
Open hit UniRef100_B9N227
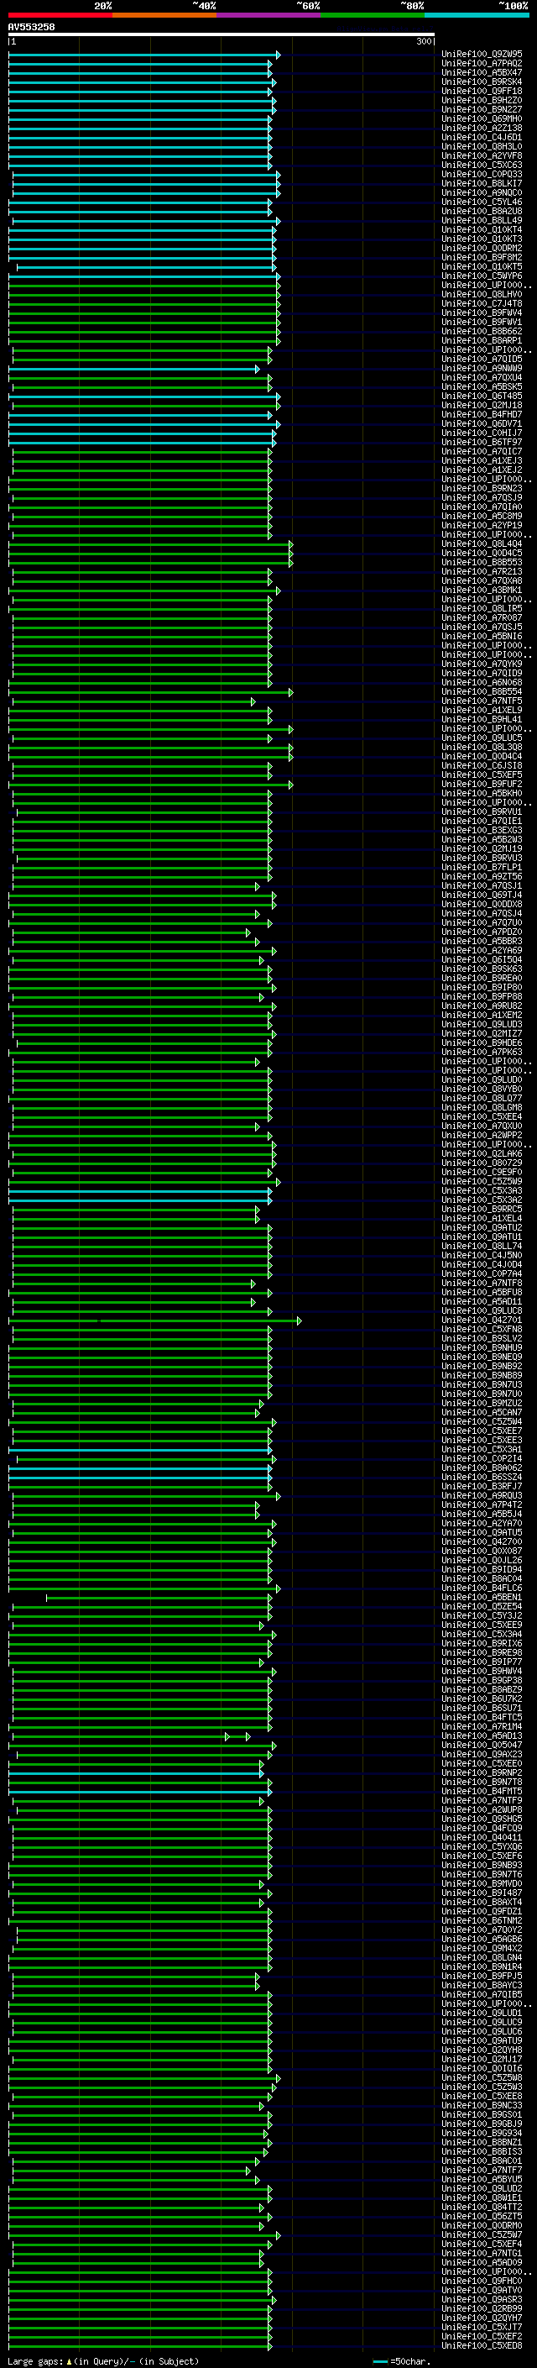click(x=482, y=109)
